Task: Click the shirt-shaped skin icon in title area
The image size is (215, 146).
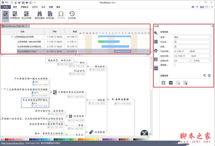Action: (207, 7)
